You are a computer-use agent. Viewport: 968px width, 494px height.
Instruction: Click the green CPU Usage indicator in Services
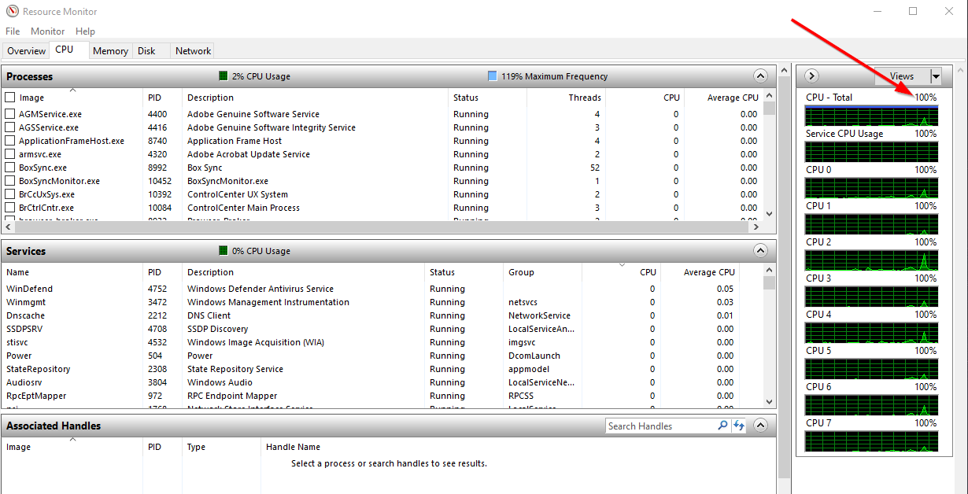[224, 251]
